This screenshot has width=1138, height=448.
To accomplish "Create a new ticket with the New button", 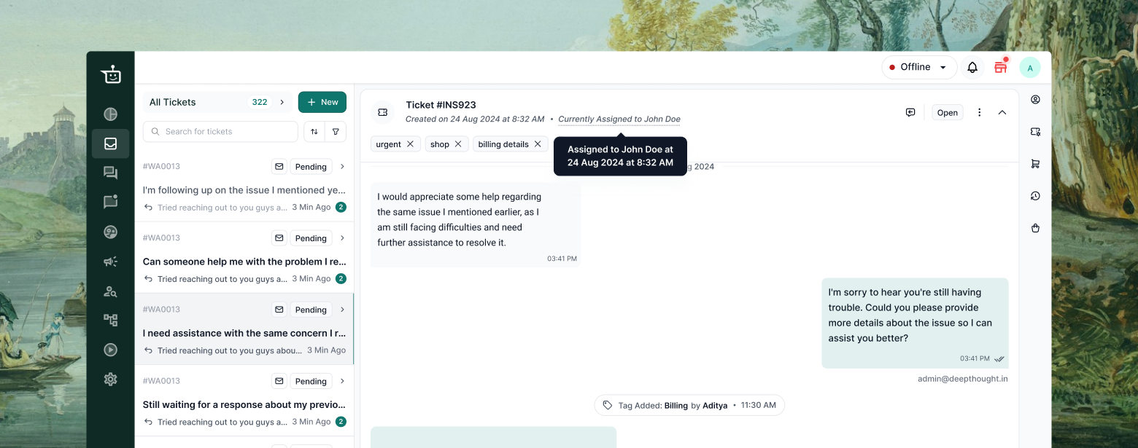I will point(322,102).
